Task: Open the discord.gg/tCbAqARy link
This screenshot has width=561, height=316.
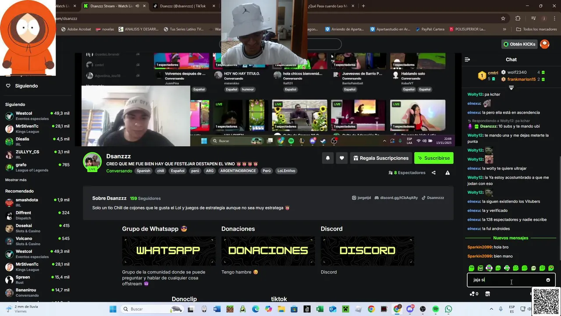Action: tap(396, 198)
